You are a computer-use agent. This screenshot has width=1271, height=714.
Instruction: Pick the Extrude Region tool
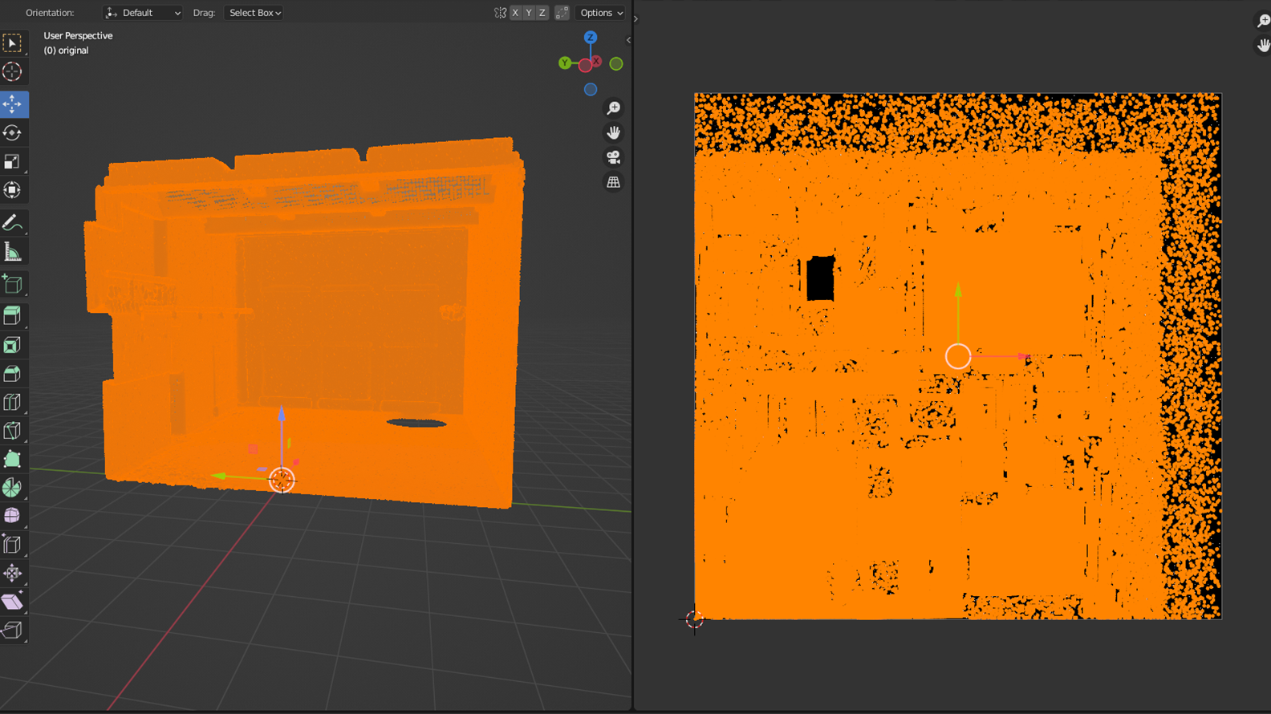[x=12, y=315]
